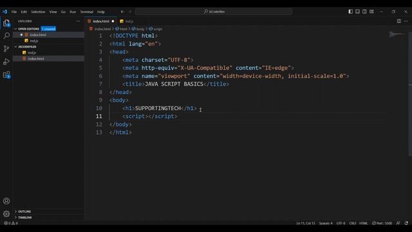Click the JsCodefiles command center search box
This screenshot has width=412, height=232.
(x=214, y=12)
